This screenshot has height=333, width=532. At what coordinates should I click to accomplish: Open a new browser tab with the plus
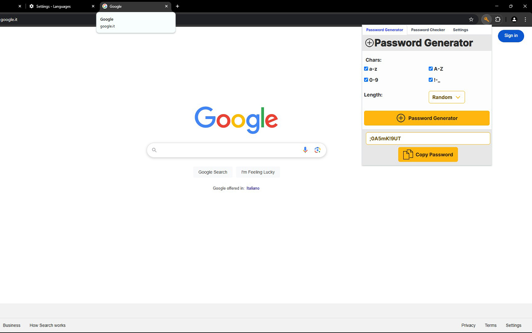click(177, 6)
